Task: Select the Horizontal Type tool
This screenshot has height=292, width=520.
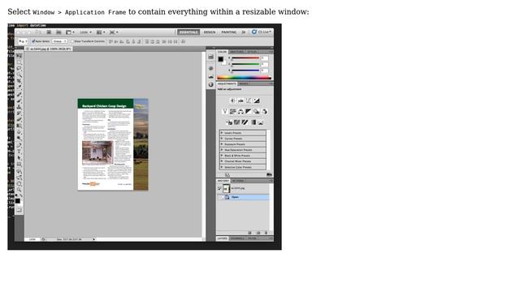Action: 19,152
